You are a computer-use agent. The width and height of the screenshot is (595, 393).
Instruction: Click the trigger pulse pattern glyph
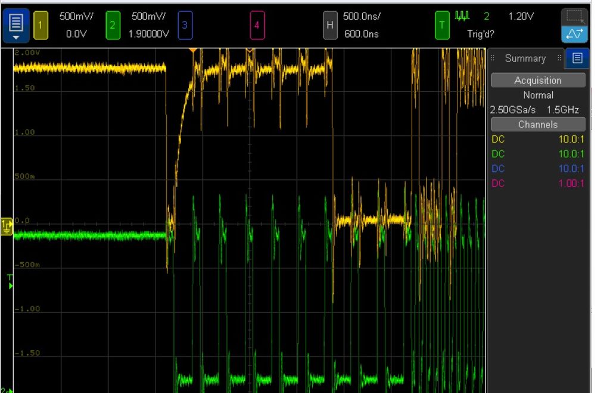coord(462,17)
